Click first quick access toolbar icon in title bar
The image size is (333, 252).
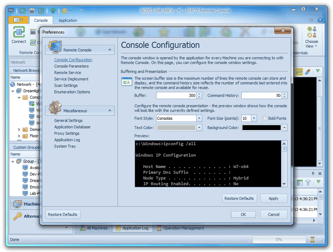[11, 10]
